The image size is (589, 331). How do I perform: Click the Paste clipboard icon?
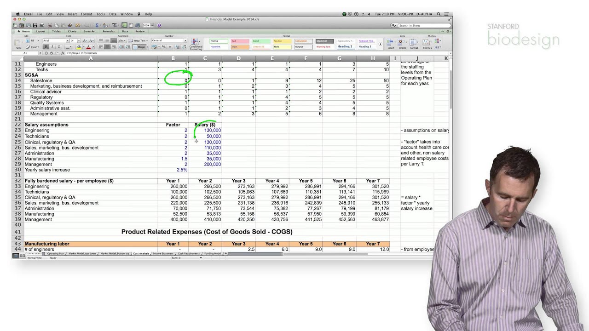point(18,43)
